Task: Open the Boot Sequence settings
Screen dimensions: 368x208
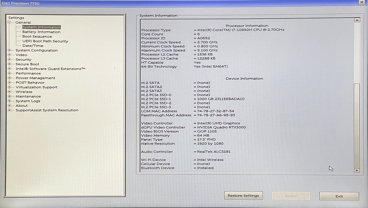Action: pyautogui.click(x=37, y=37)
